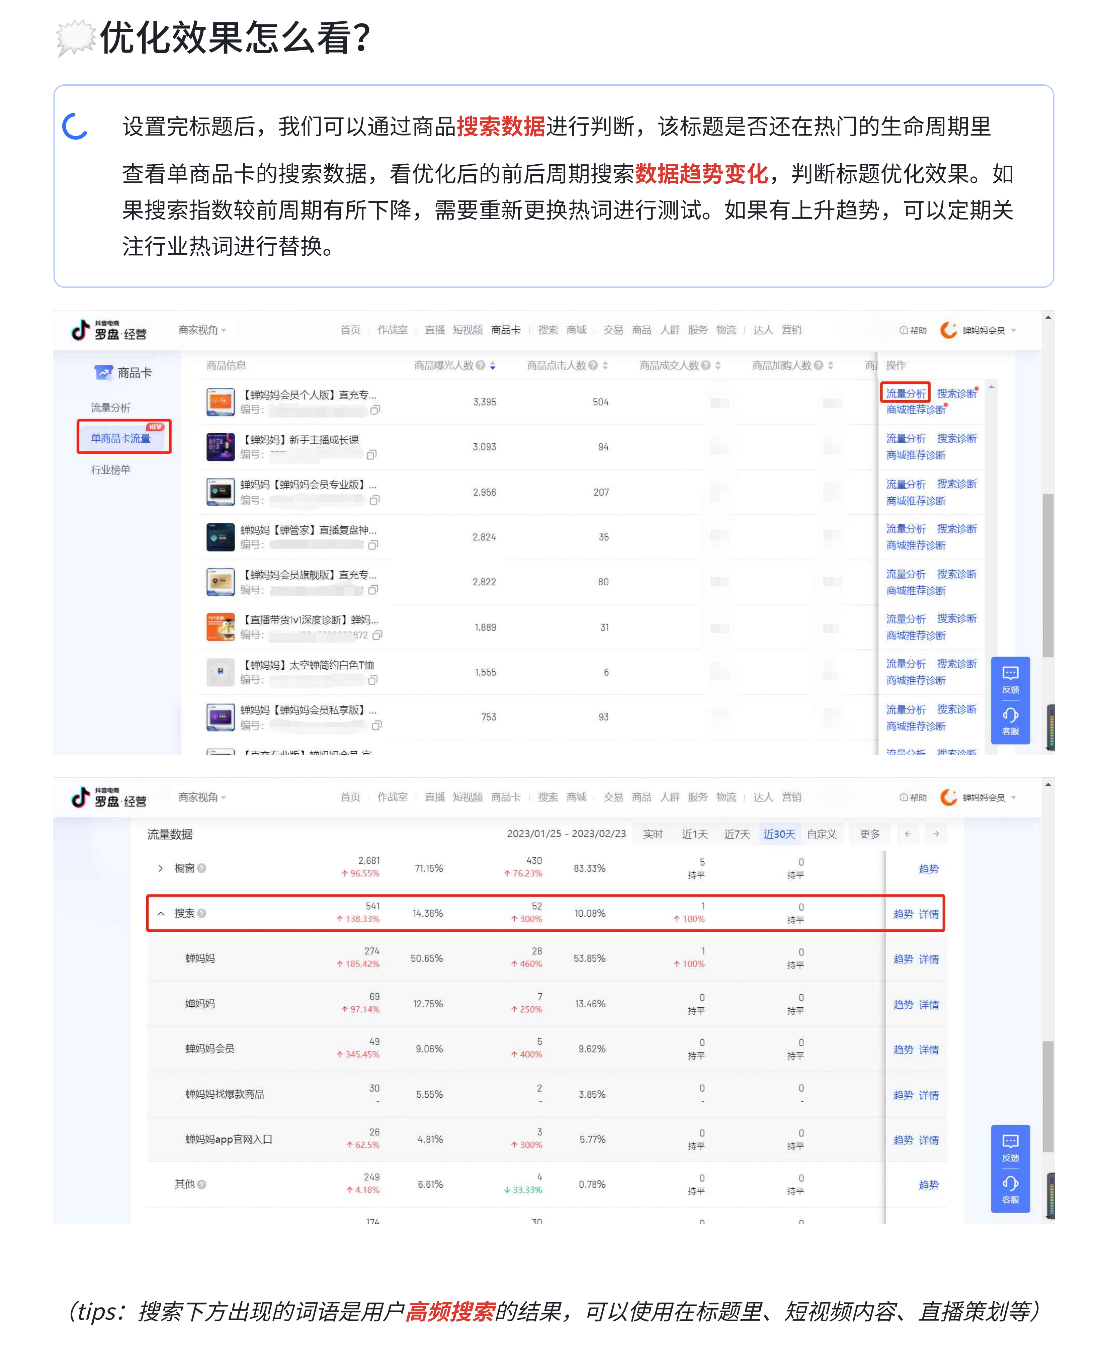The height and width of the screenshot is (1352, 1106).
Task: Copy the product ID of 蝉妈妈会员私享版
Action: (x=376, y=726)
